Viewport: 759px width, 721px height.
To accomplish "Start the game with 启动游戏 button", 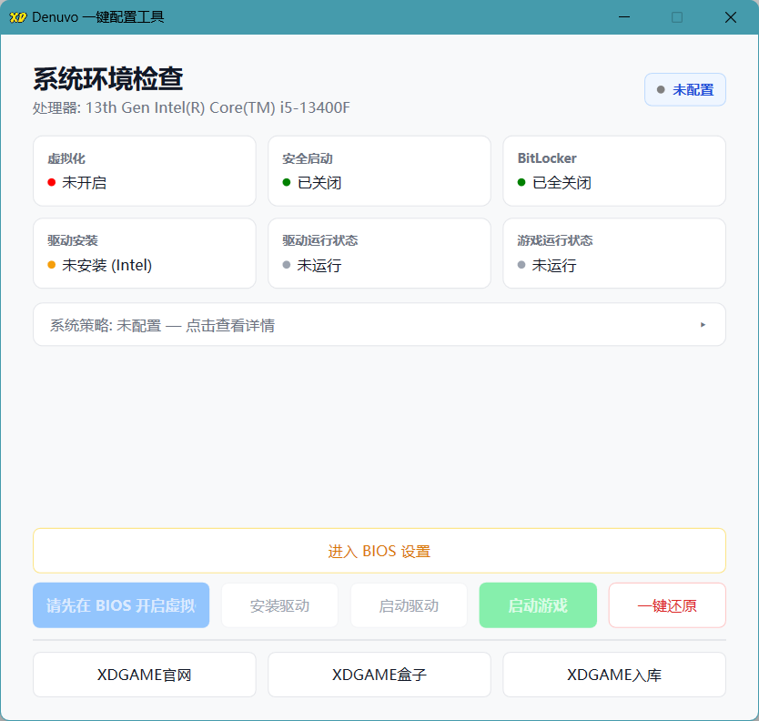I will (538, 605).
